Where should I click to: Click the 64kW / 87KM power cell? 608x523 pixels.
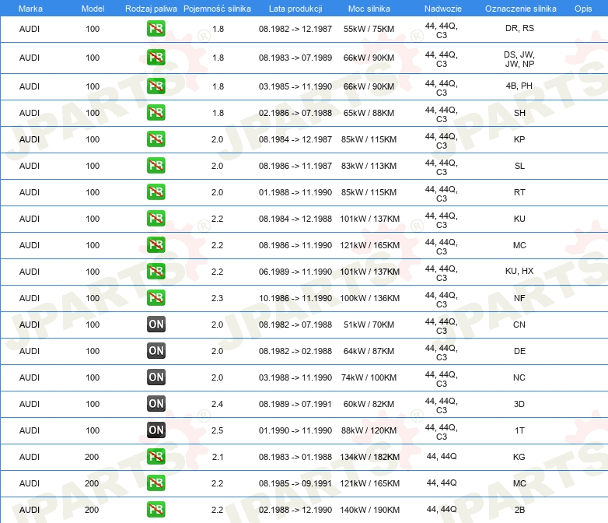[369, 351]
